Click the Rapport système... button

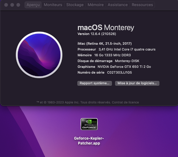point(95,83)
